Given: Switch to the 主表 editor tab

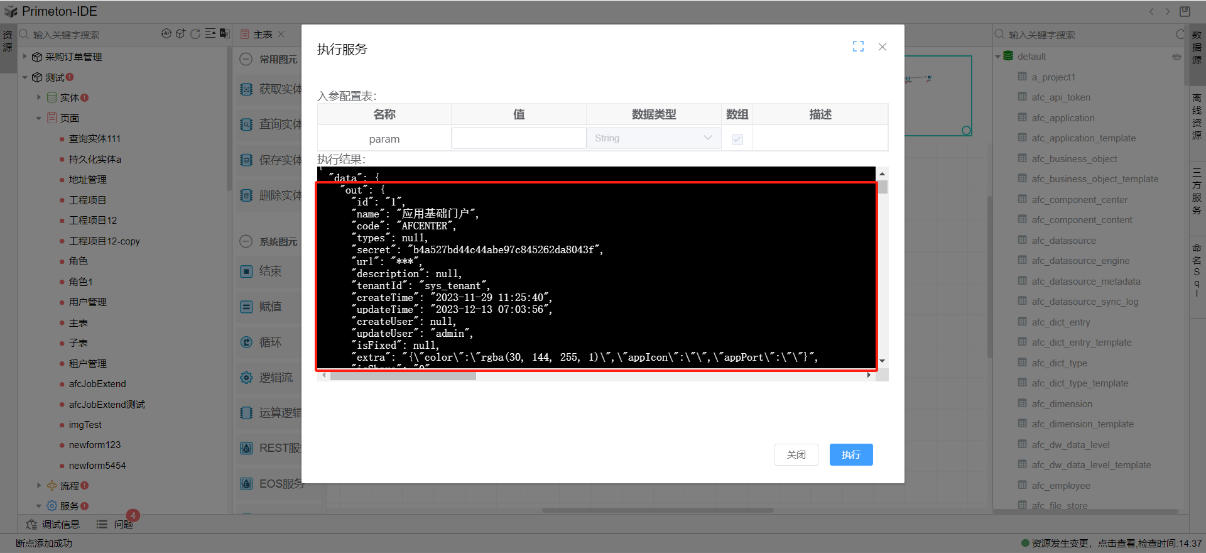Looking at the screenshot, I should pos(262,35).
